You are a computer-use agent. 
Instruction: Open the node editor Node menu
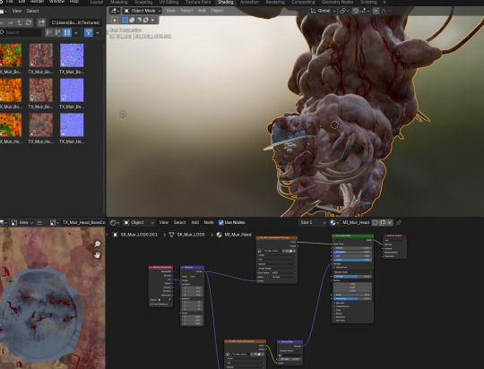[x=209, y=222]
